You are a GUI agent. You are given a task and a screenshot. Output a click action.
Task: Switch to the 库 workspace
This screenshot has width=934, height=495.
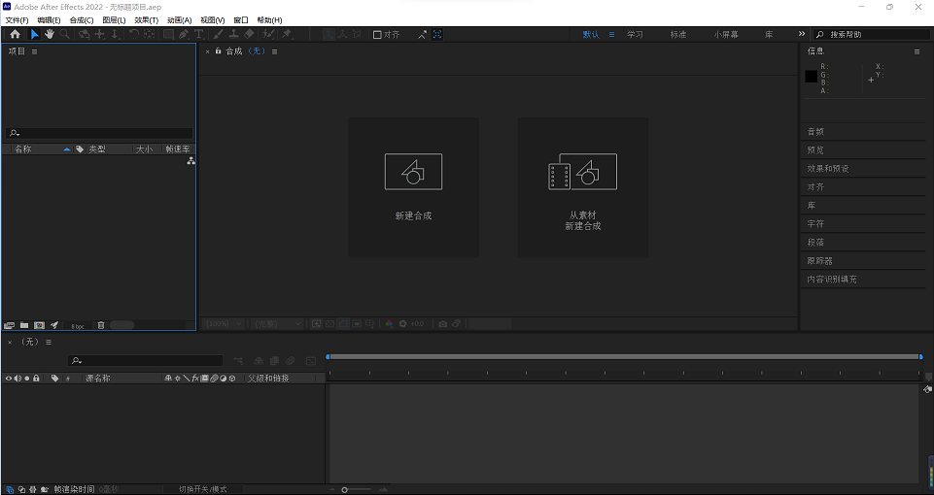pos(769,35)
